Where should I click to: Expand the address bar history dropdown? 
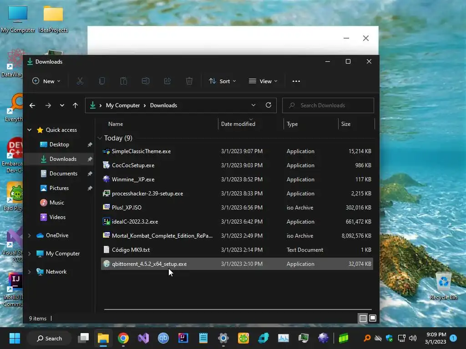click(253, 105)
